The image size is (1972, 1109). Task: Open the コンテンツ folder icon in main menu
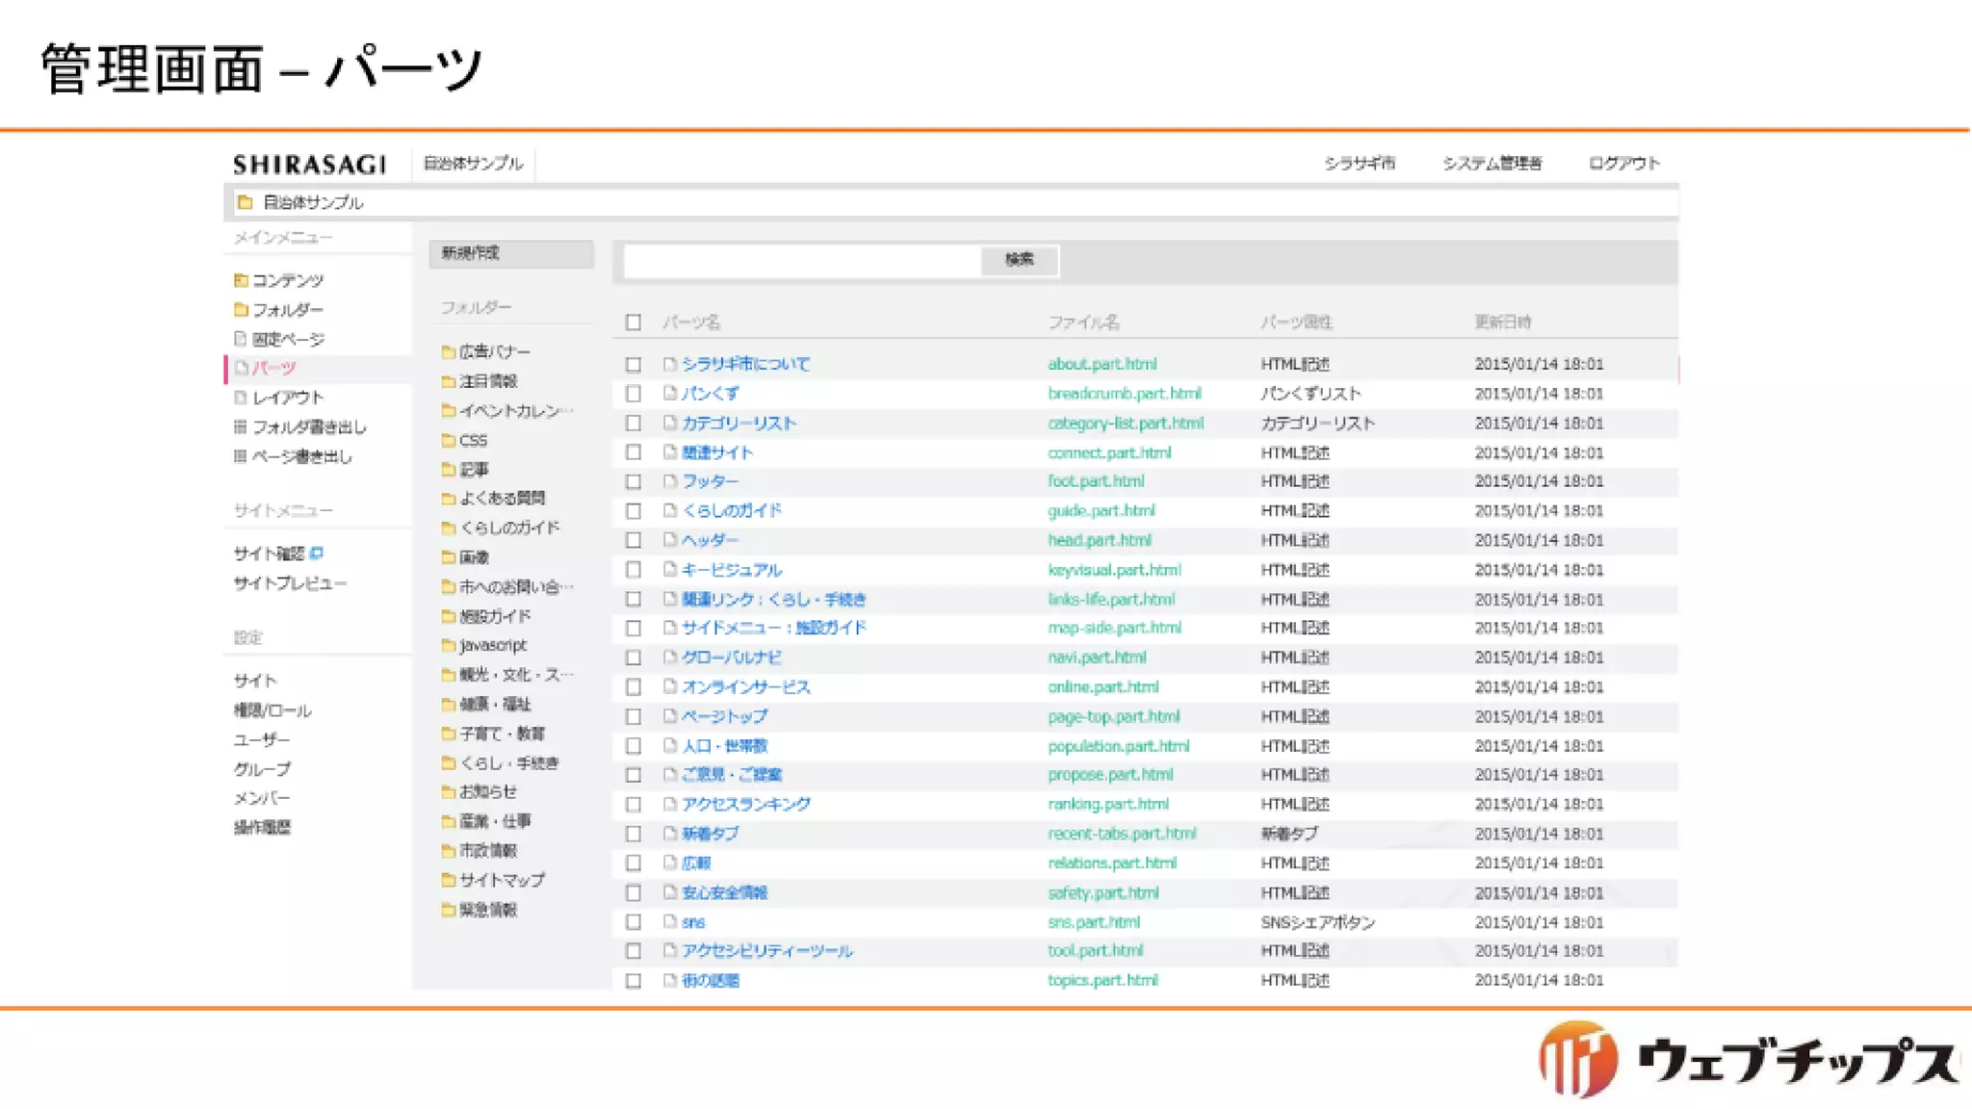(241, 280)
